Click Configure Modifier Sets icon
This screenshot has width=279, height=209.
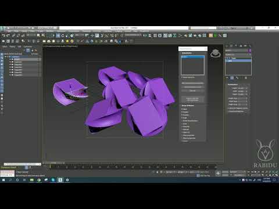pyautogui.click(x=246, y=78)
